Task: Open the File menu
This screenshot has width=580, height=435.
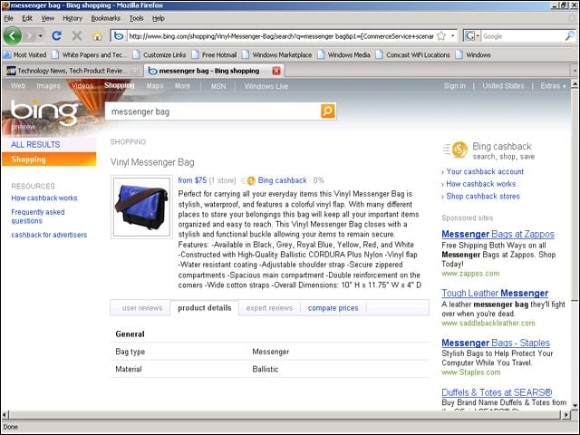Action: (8, 18)
